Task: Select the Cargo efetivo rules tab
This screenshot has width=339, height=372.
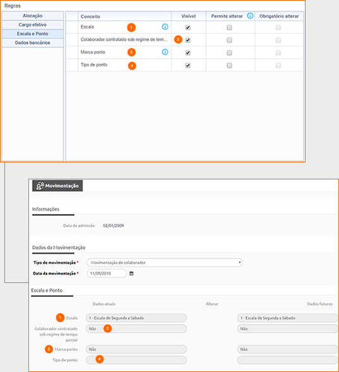Action: click(33, 25)
